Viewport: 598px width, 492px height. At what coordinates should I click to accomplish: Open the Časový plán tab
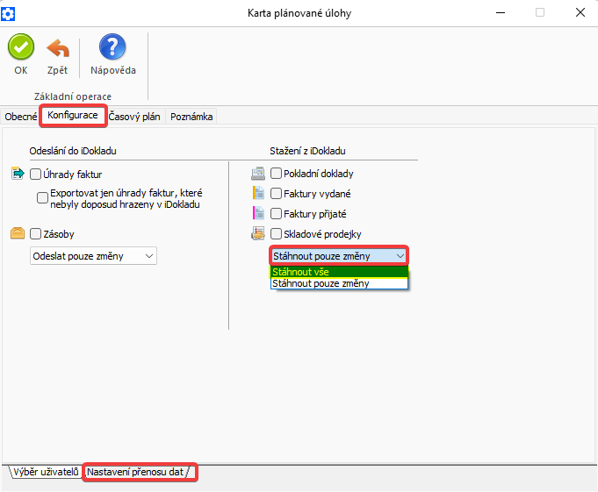coord(134,117)
